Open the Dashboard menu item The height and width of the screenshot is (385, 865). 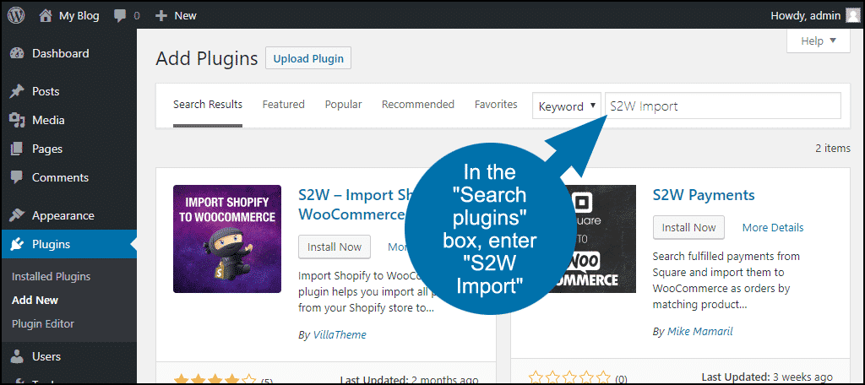point(68,53)
